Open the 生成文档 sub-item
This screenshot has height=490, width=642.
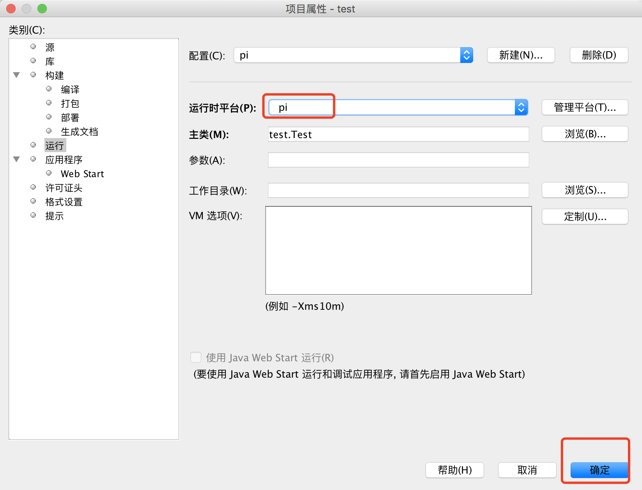tap(80, 131)
